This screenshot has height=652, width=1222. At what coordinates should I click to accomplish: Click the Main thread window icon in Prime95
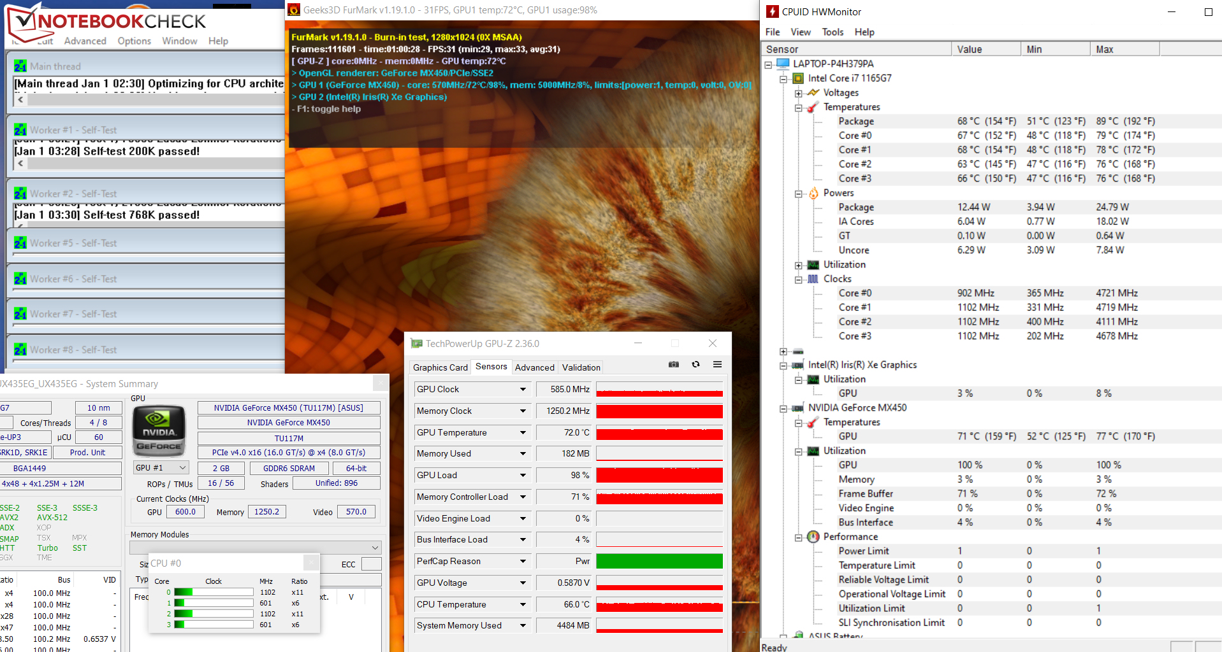20,66
